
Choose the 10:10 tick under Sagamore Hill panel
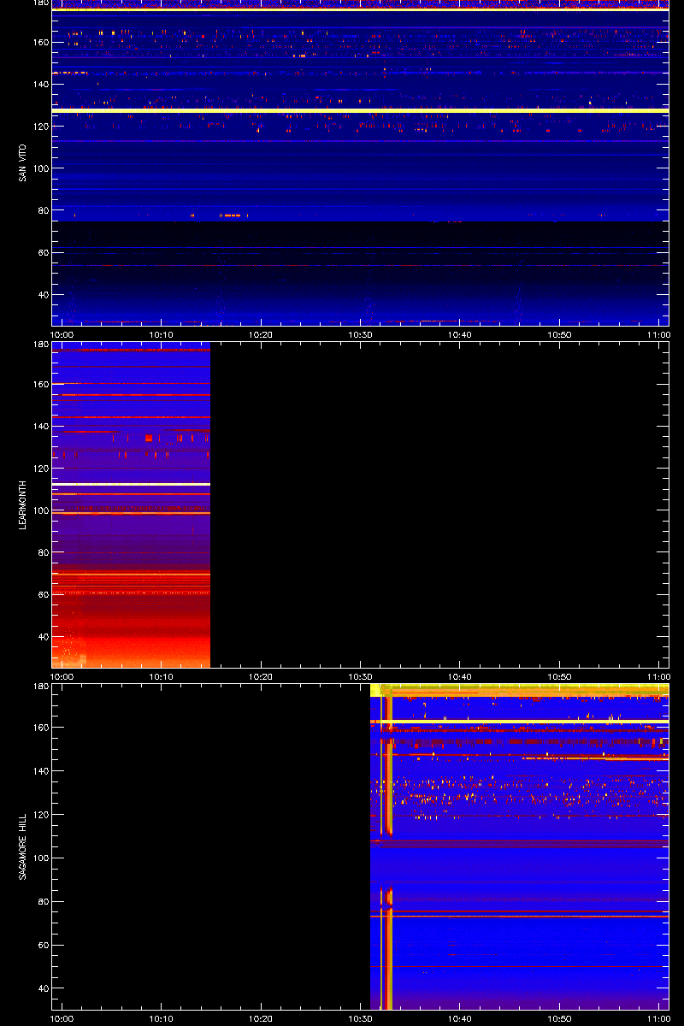coord(162,1019)
